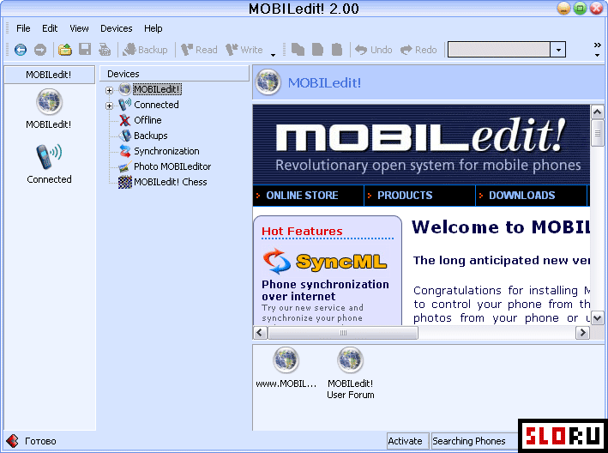The image size is (608, 453).
Task: Open the DOWNLOADS link
Action: point(522,196)
